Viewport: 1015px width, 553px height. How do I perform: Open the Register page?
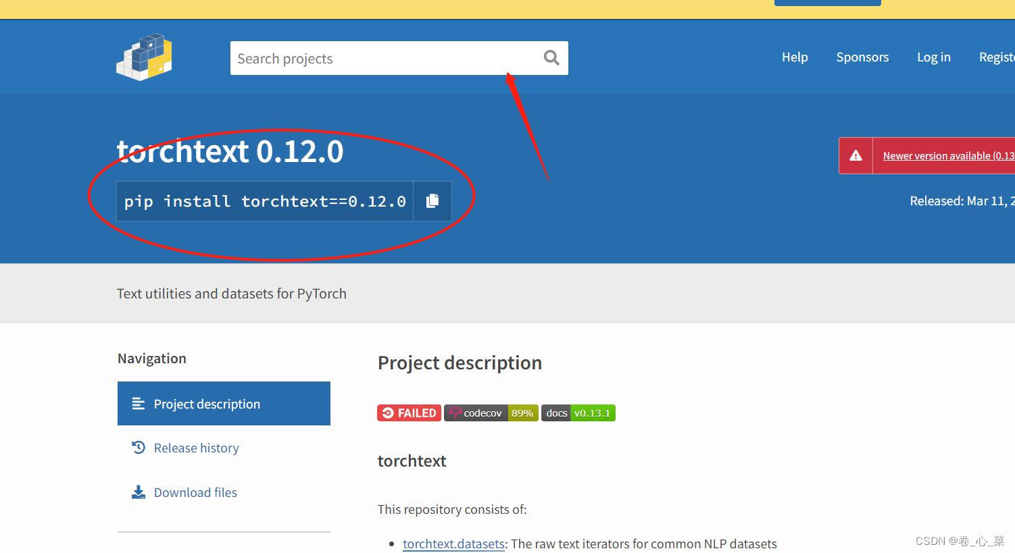(997, 57)
